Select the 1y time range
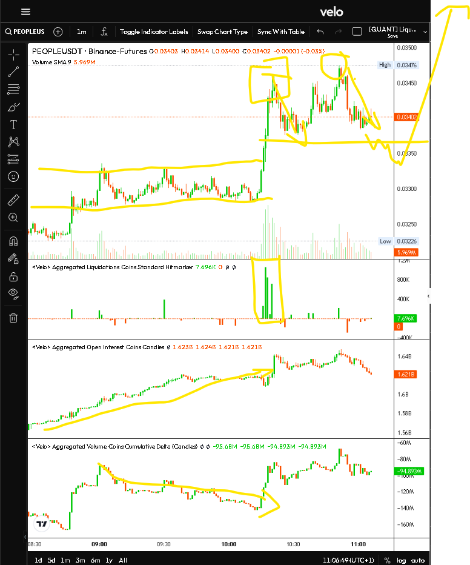Viewport: 470px width, 565px height. click(x=109, y=560)
